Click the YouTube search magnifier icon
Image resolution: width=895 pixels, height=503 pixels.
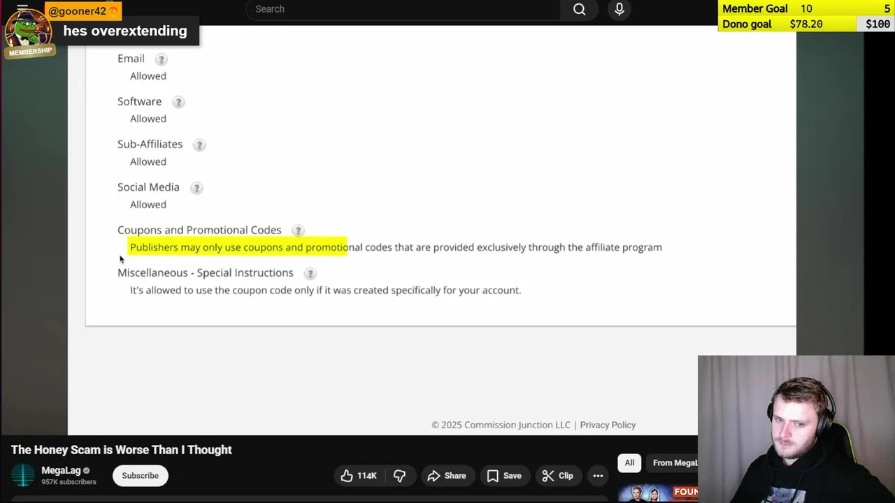point(580,9)
